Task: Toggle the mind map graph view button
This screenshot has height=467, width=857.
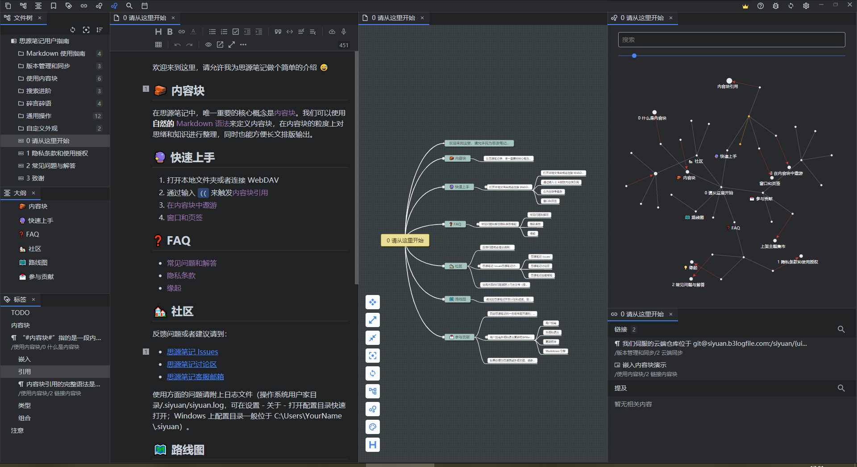Action: tap(373, 409)
